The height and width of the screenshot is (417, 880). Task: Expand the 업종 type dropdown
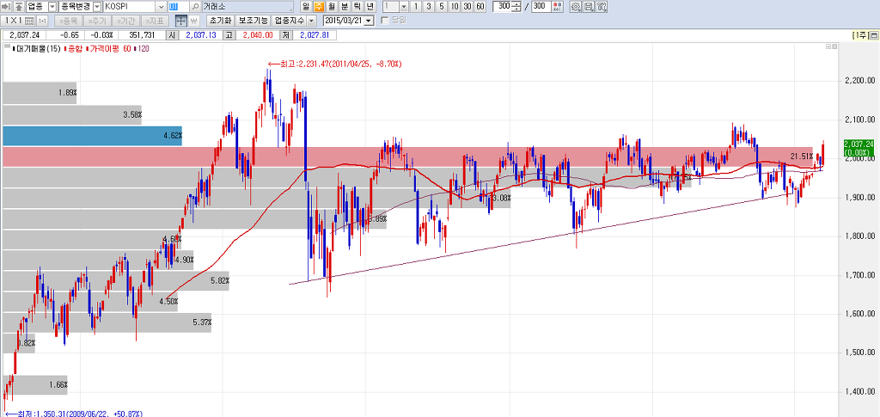52,7
